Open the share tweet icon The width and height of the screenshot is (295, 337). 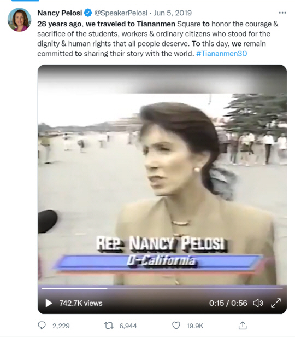click(243, 326)
